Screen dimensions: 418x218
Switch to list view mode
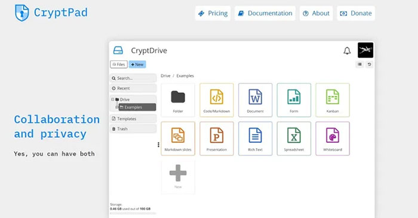(x=359, y=64)
